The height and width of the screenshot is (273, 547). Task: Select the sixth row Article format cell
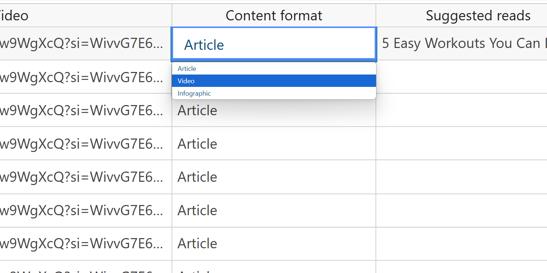(x=274, y=210)
